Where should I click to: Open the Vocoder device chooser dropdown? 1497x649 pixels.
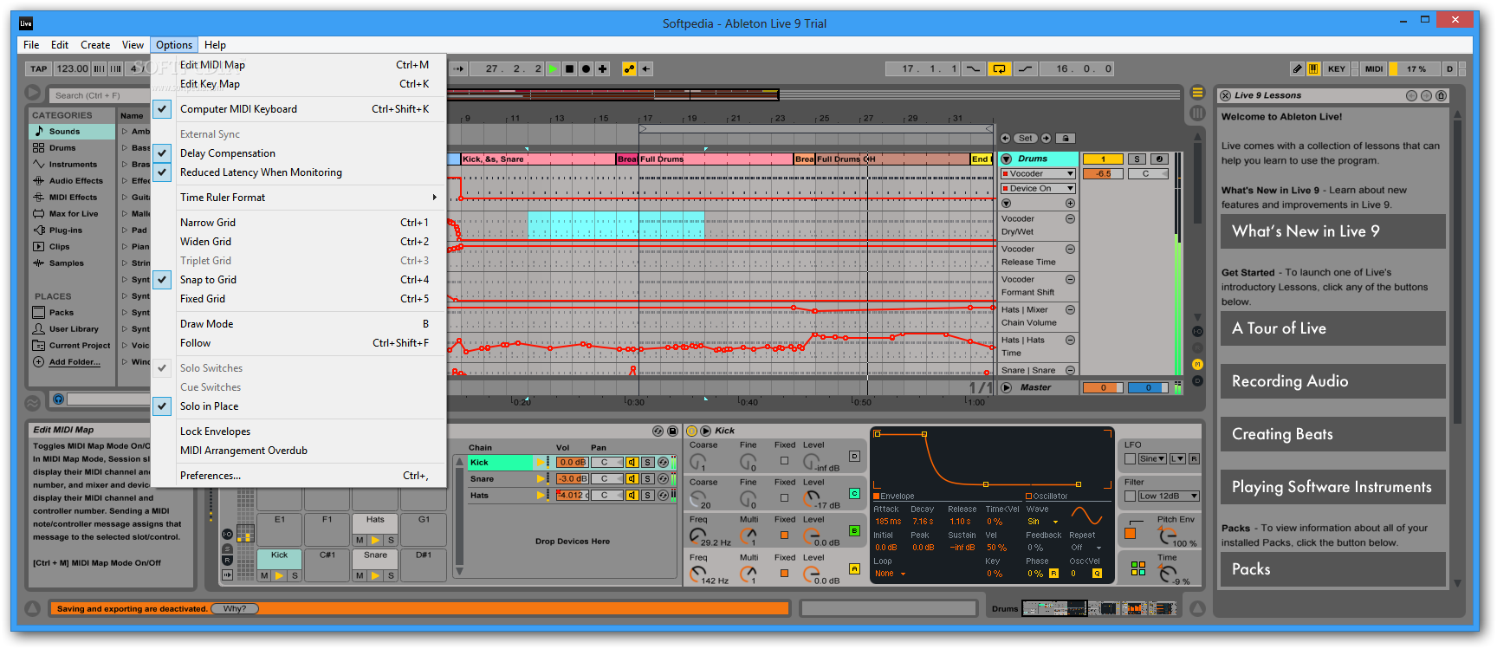pyautogui.click(x=1038, y=174)
